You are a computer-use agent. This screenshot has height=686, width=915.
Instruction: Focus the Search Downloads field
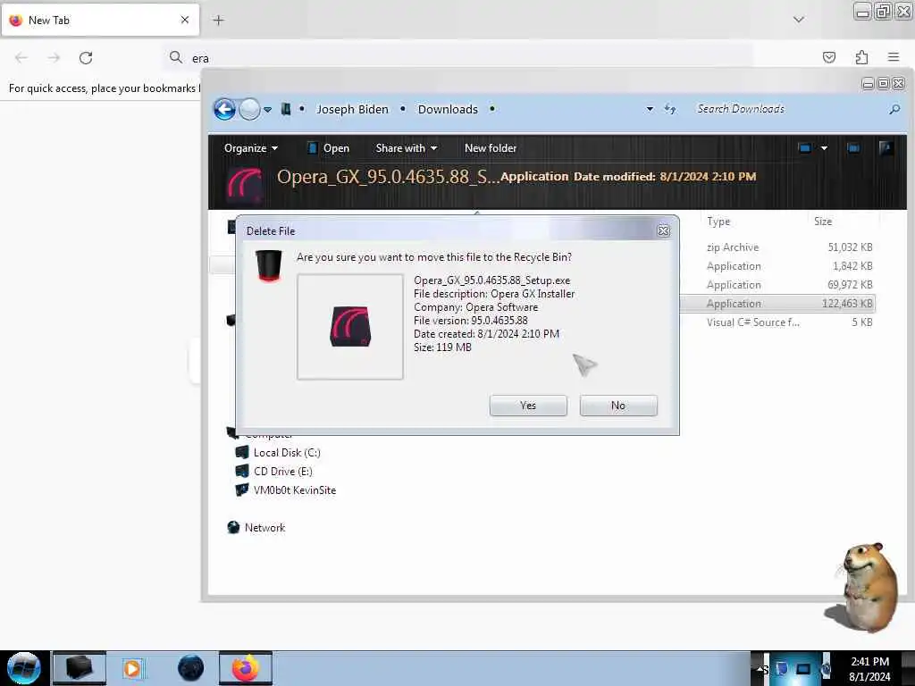[788, 109]
